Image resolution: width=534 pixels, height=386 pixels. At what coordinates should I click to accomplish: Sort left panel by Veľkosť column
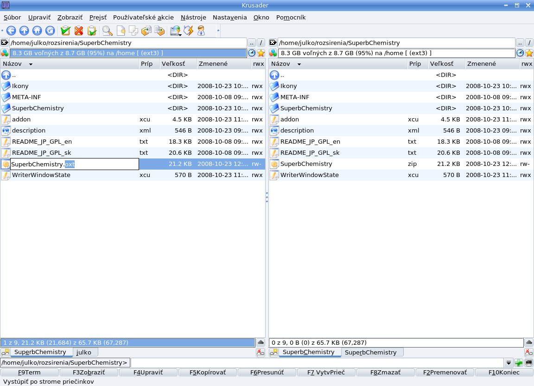pyautogui.click(x=178, y=63)
